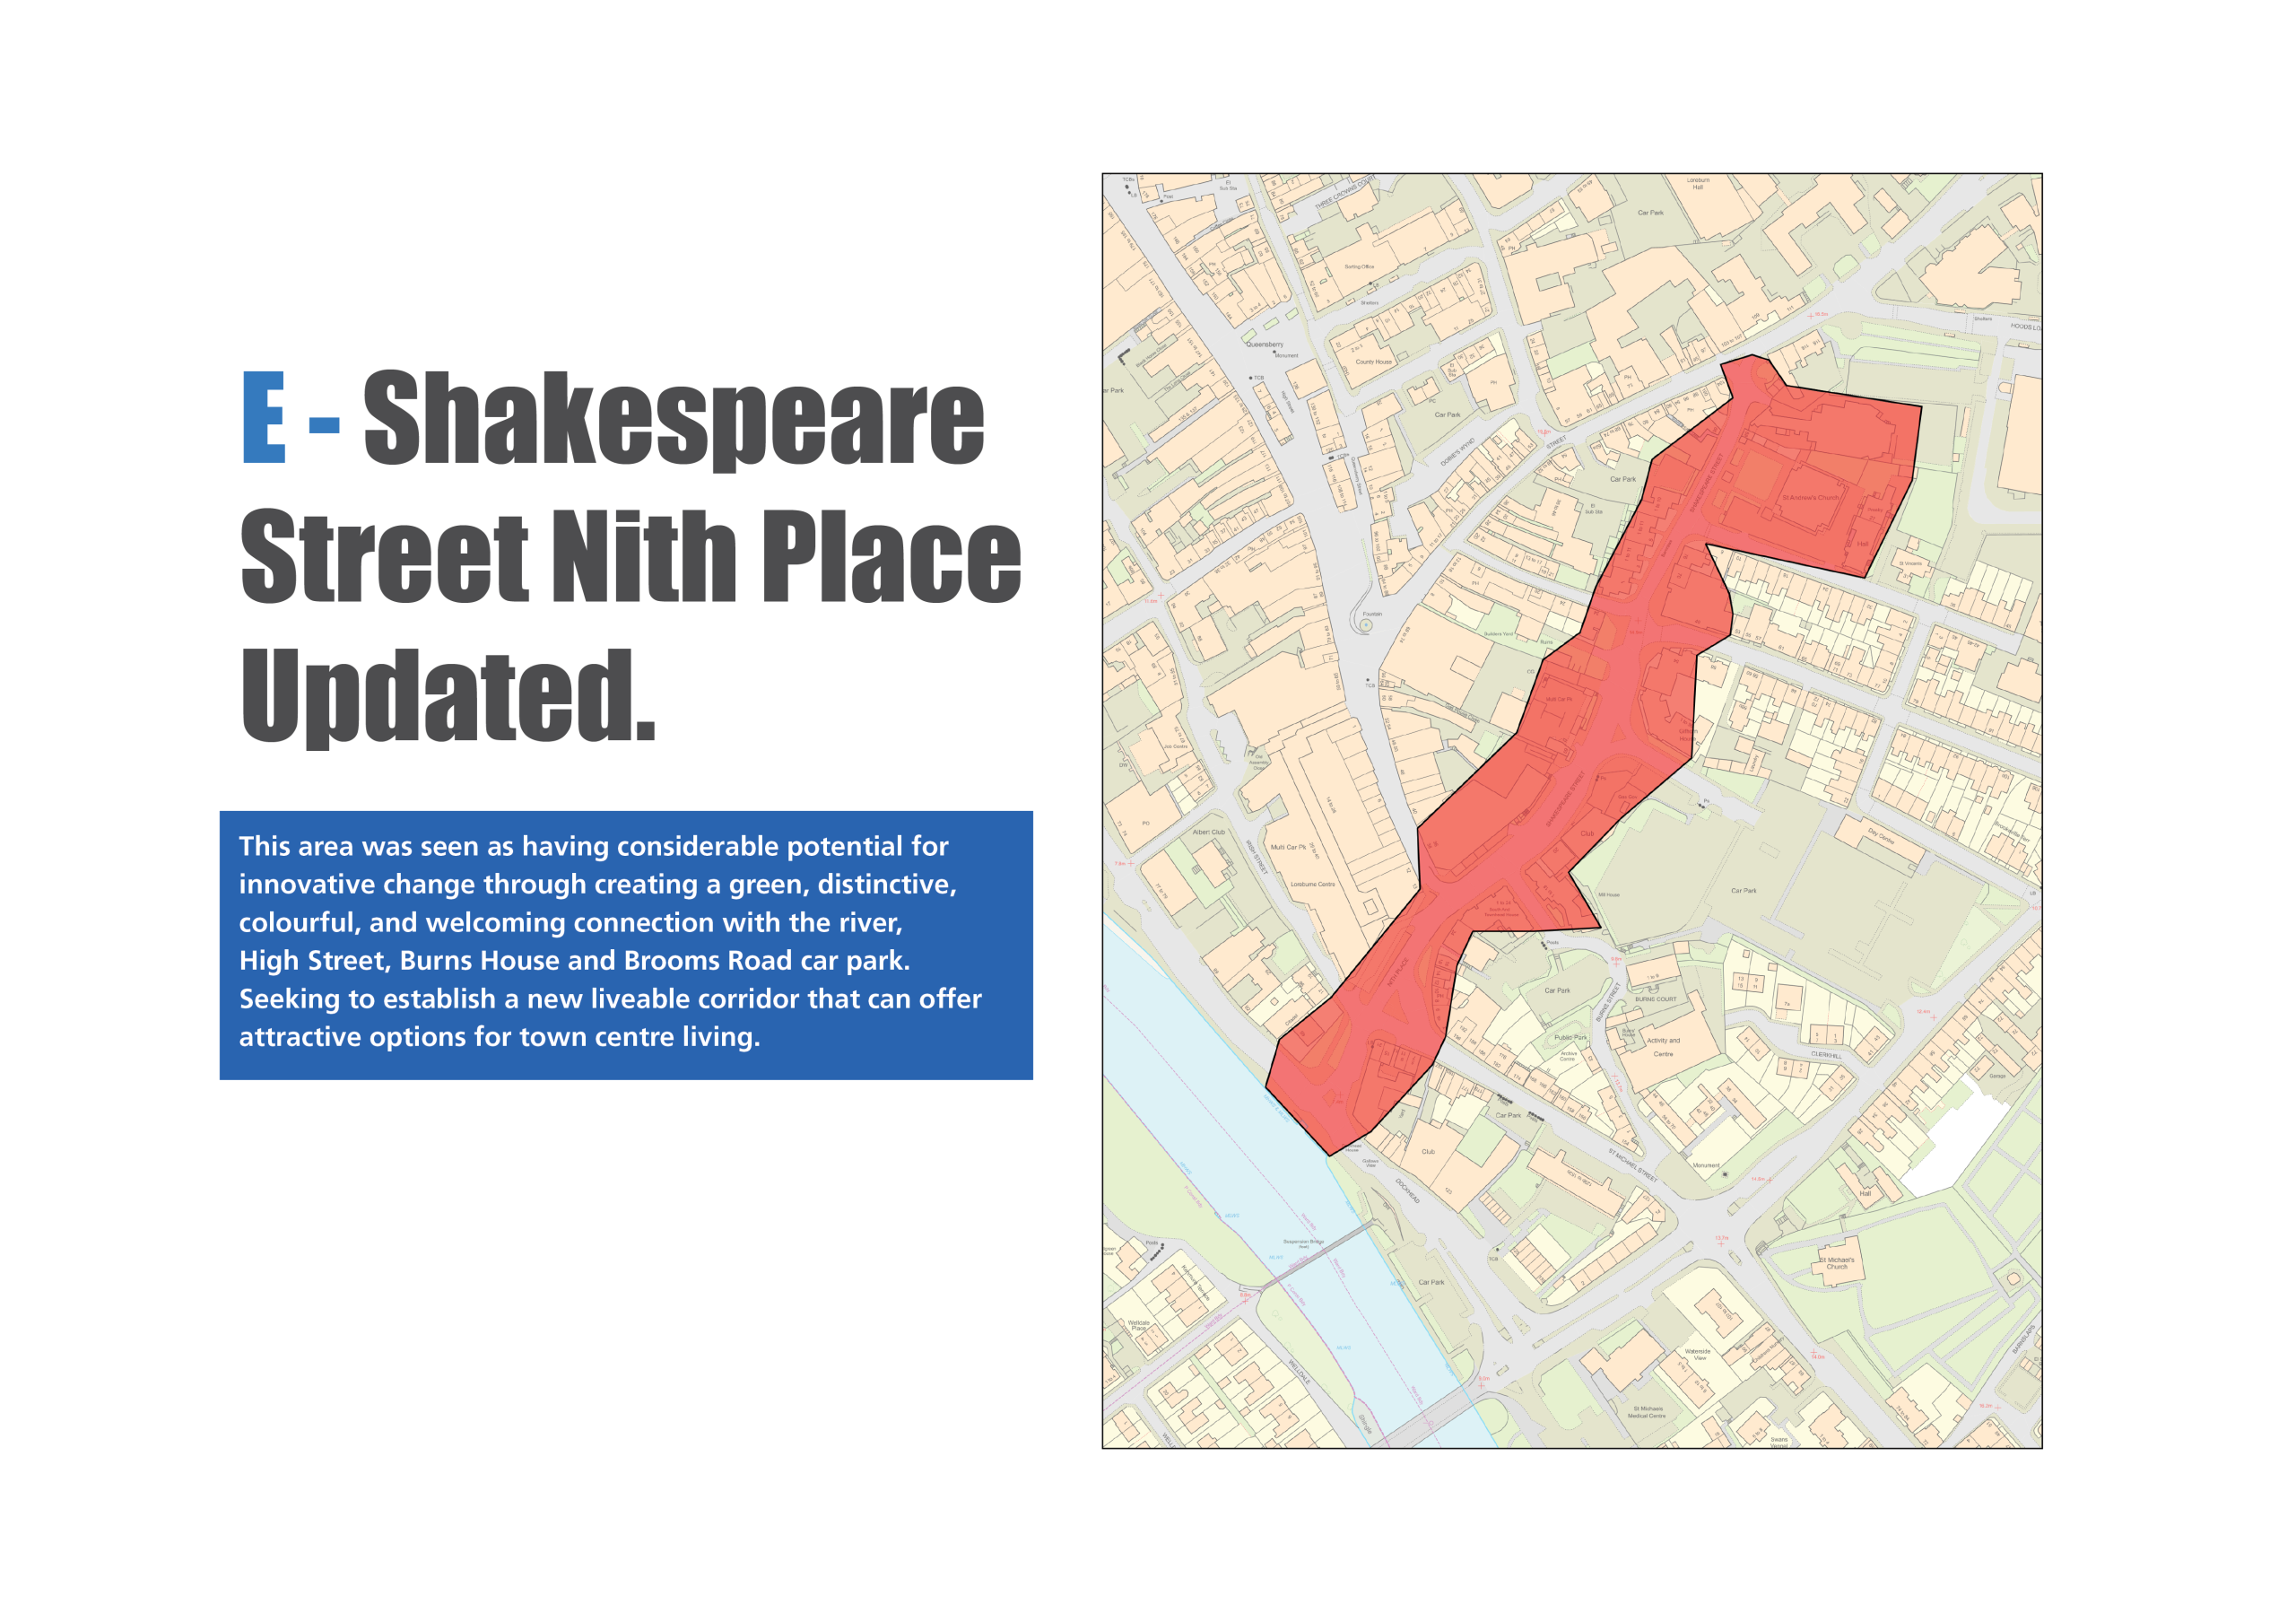The height and width of the screenshot is (1622, 2296).
Task: Click the Waterside View label
Action: (1697, 1354)
